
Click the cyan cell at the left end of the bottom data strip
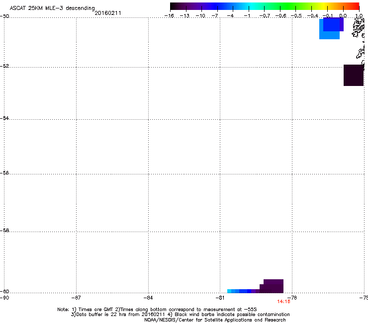tap(229, 291)
